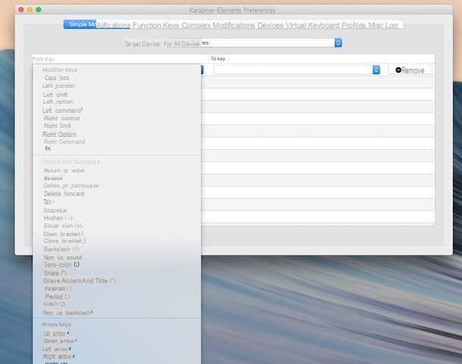This screenshot has width=462, height=364.
Task: Choose the Tab key entry
Action: [48, 202]
